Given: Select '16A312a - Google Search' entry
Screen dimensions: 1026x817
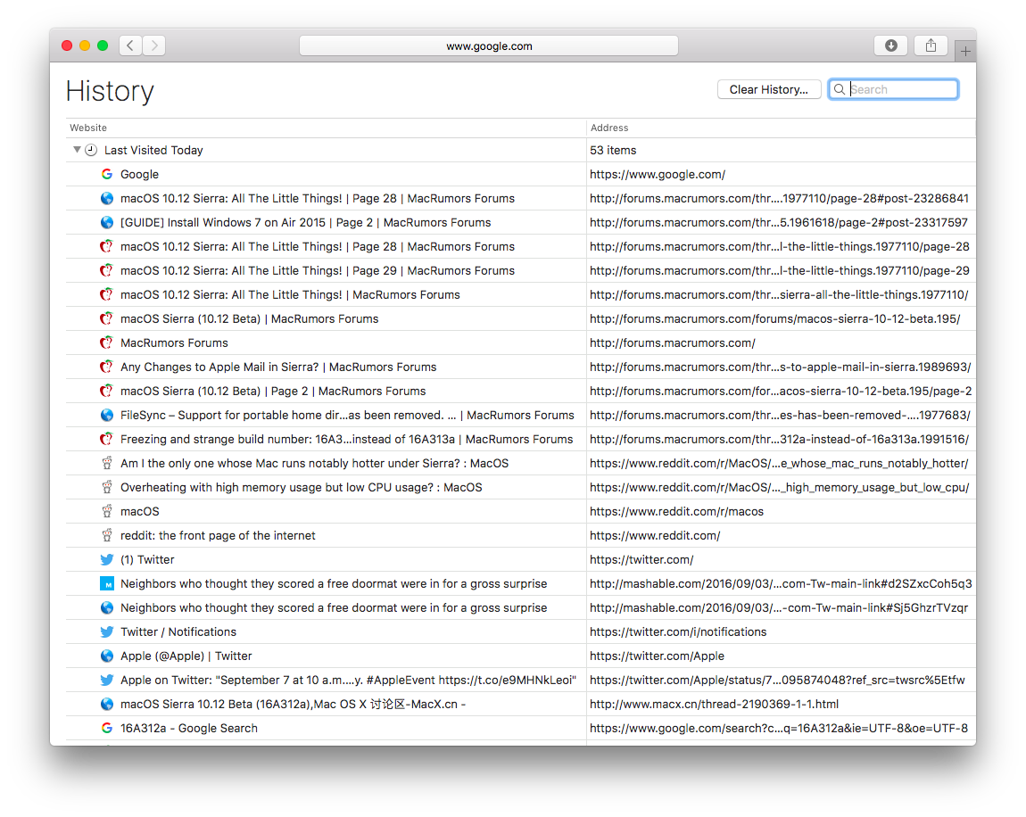Looking at the screenshot, I should click(x=520, y=728).
